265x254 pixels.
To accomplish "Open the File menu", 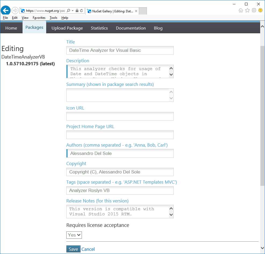I will pos(5,18).
